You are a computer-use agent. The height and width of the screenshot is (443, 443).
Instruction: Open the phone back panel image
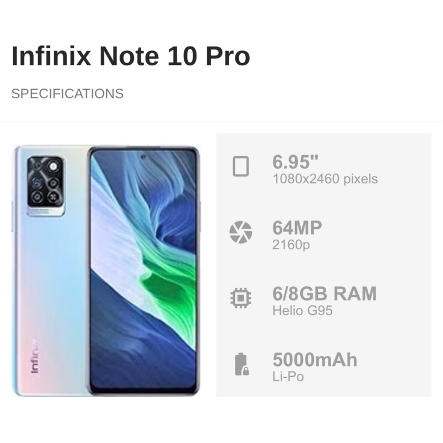[x=51, y=270]
